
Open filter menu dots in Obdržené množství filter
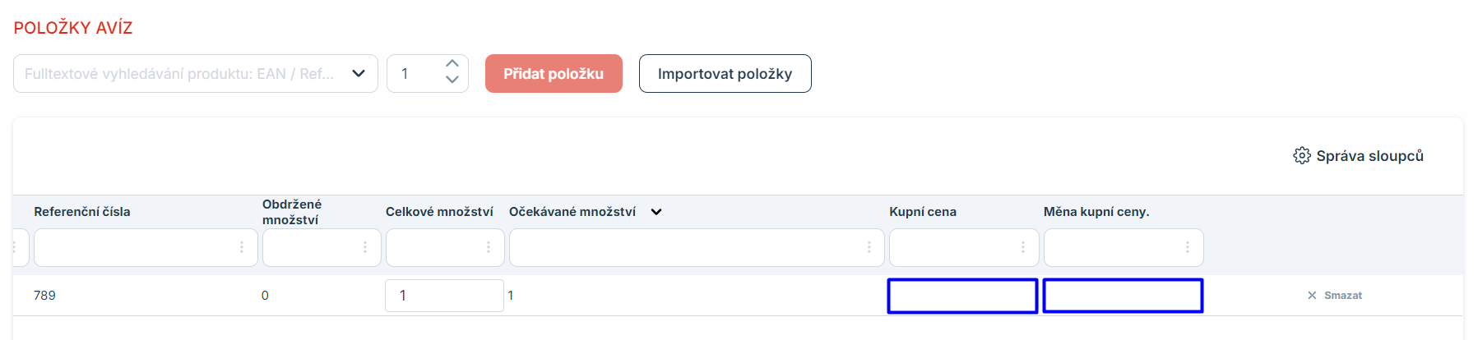pos(365,247)
